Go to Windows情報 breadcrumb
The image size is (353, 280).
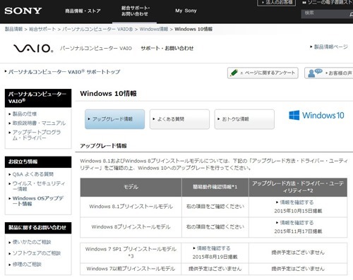point(154,29)
